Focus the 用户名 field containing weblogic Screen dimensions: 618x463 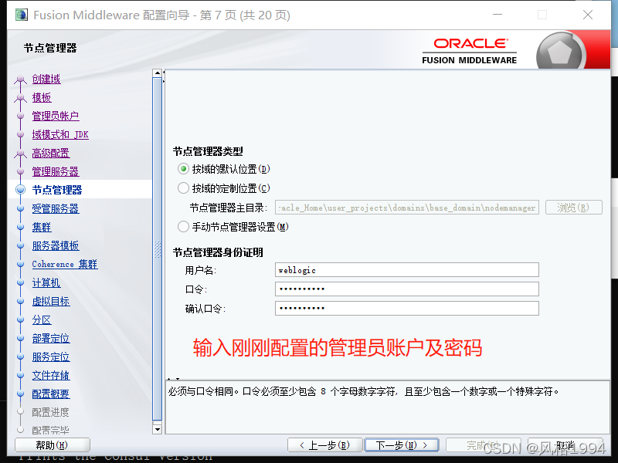(x=407, y=270)
